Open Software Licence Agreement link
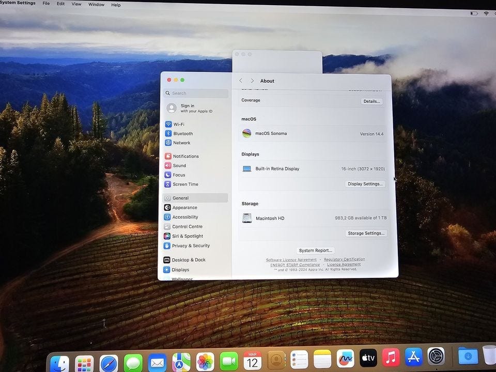 click(x=291, y=260)
